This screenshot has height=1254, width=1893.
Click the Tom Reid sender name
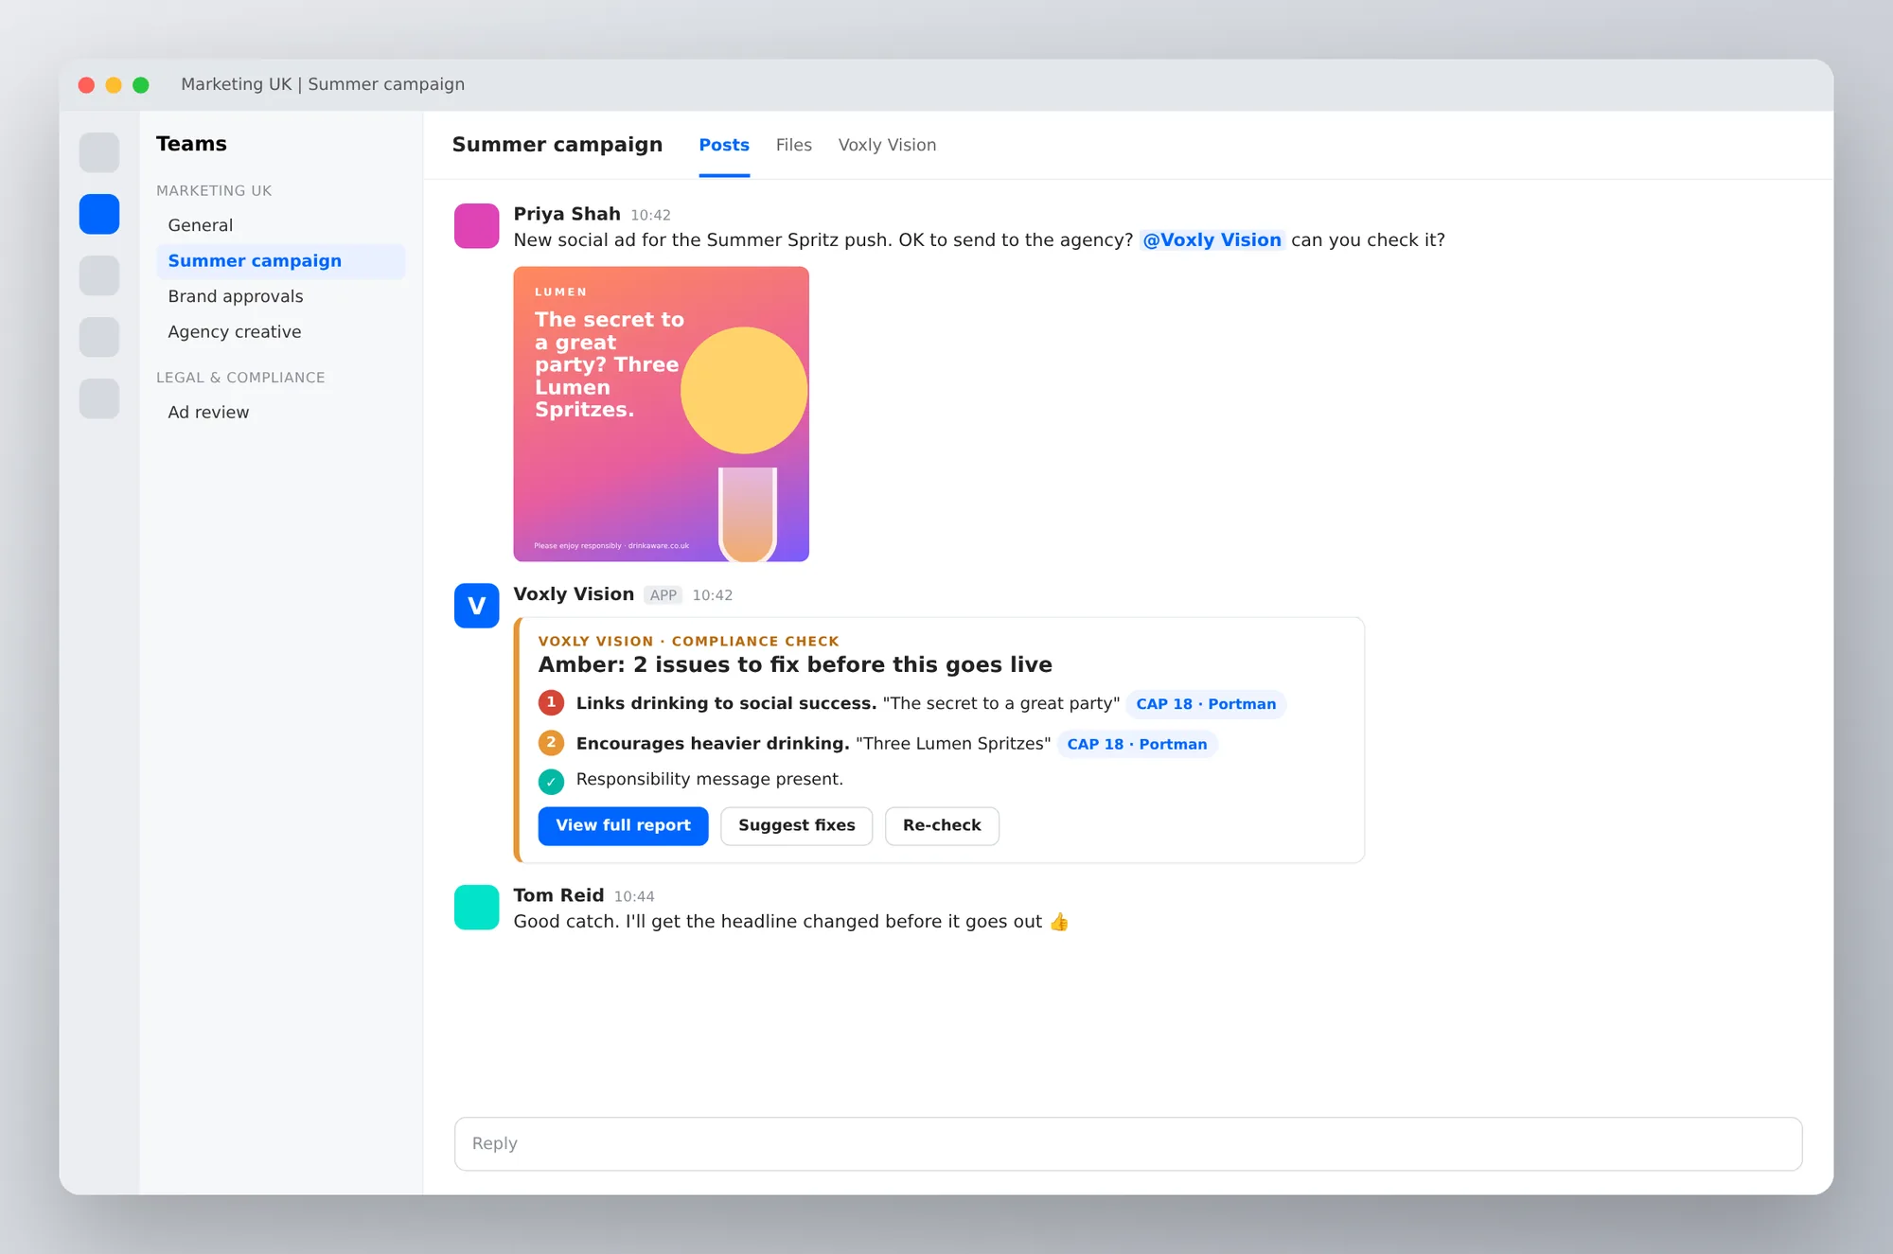pyautogui.click(x=558, y=895)
